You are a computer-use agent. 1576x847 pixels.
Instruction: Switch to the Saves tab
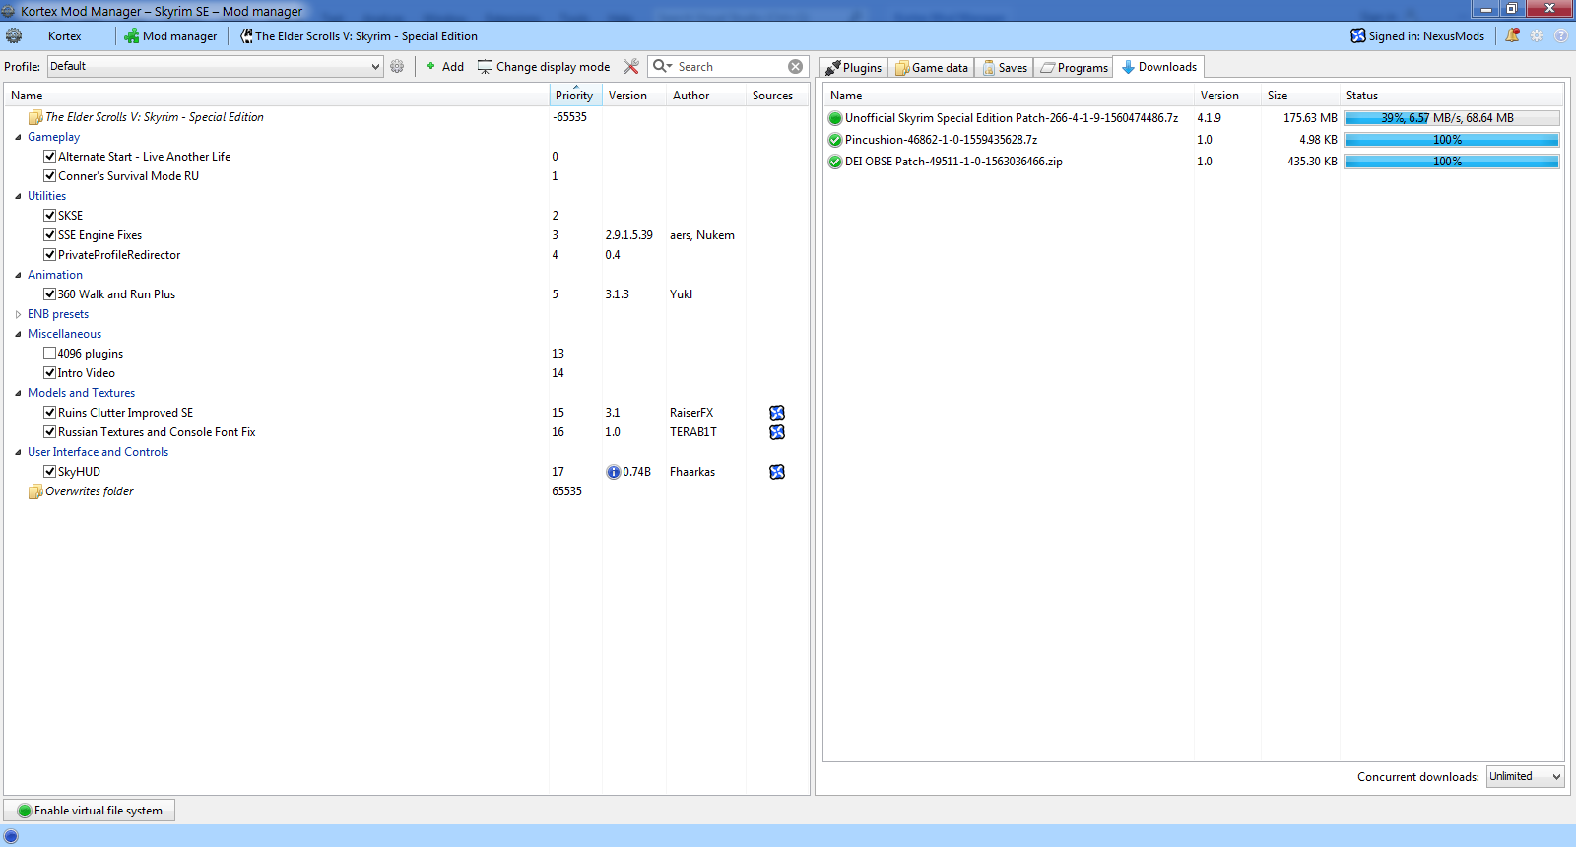tap(1005, 67)
